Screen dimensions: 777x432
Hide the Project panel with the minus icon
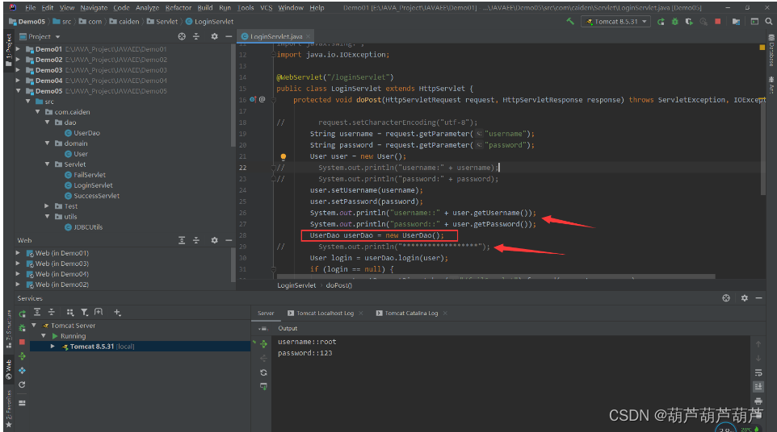pyautogui.click(x=229, y=36)
